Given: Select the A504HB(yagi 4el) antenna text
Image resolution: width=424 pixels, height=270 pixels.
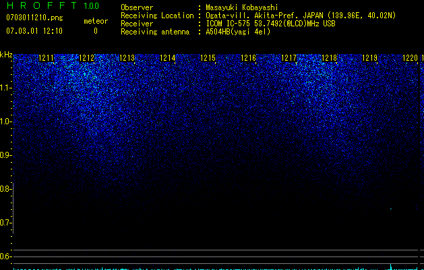Looking at the screenshot, I should click(x=238, y=32).
